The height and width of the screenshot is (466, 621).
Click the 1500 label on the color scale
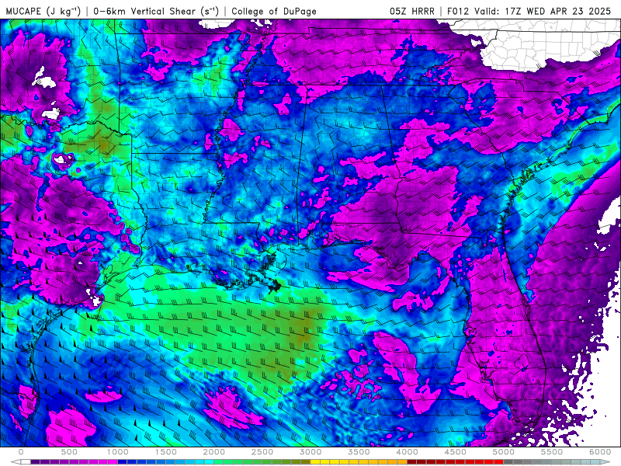165,452
